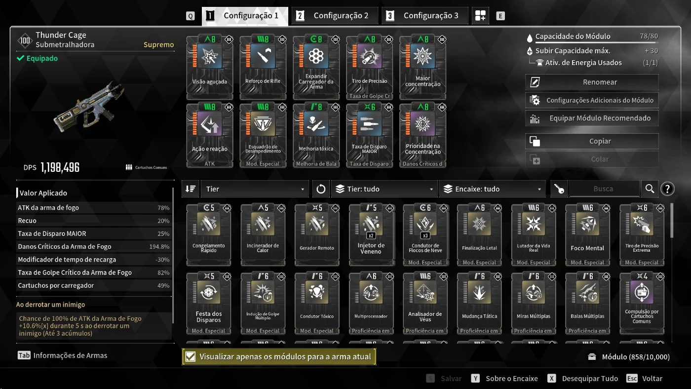Switch to the Configuração 2 tab
This screenshot has width=691, height=389.
(335, 16)
